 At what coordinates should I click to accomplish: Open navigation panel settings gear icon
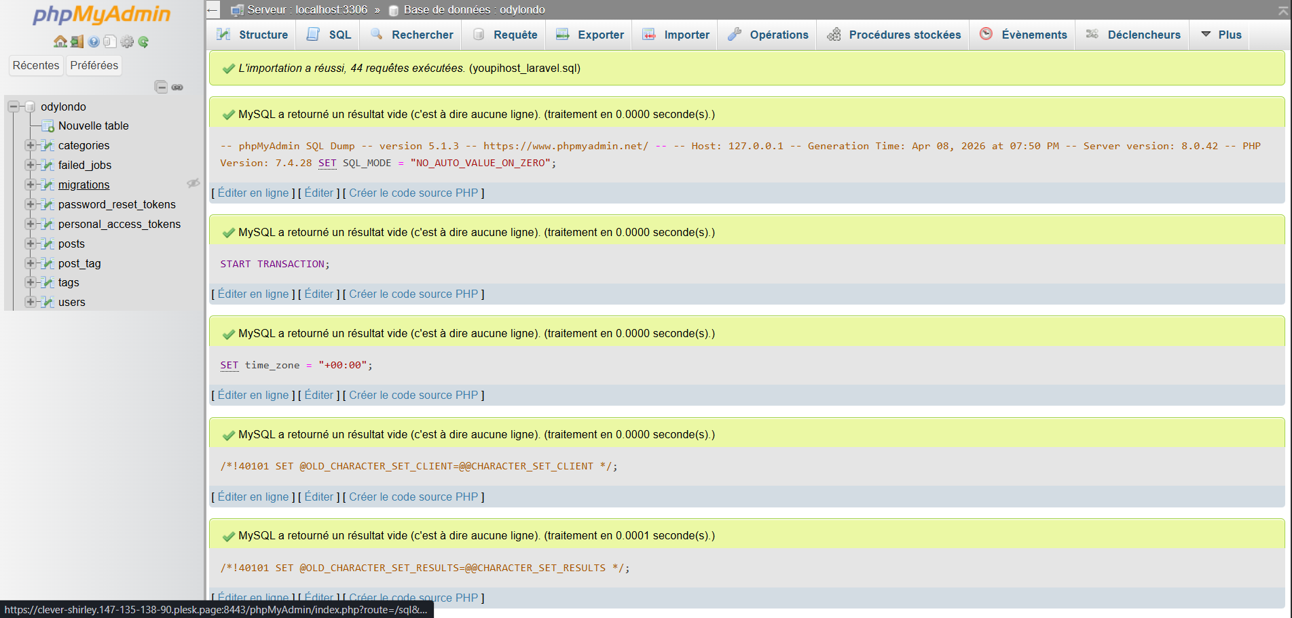coord(127,42)
